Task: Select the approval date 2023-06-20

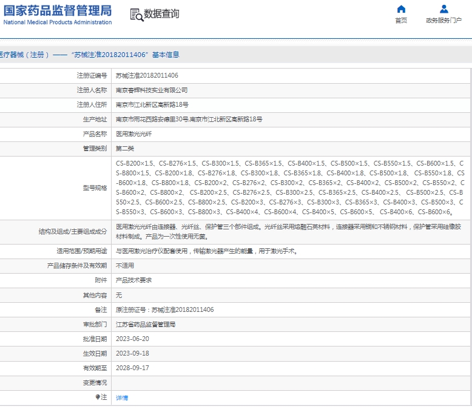Action: click(132, 339)
